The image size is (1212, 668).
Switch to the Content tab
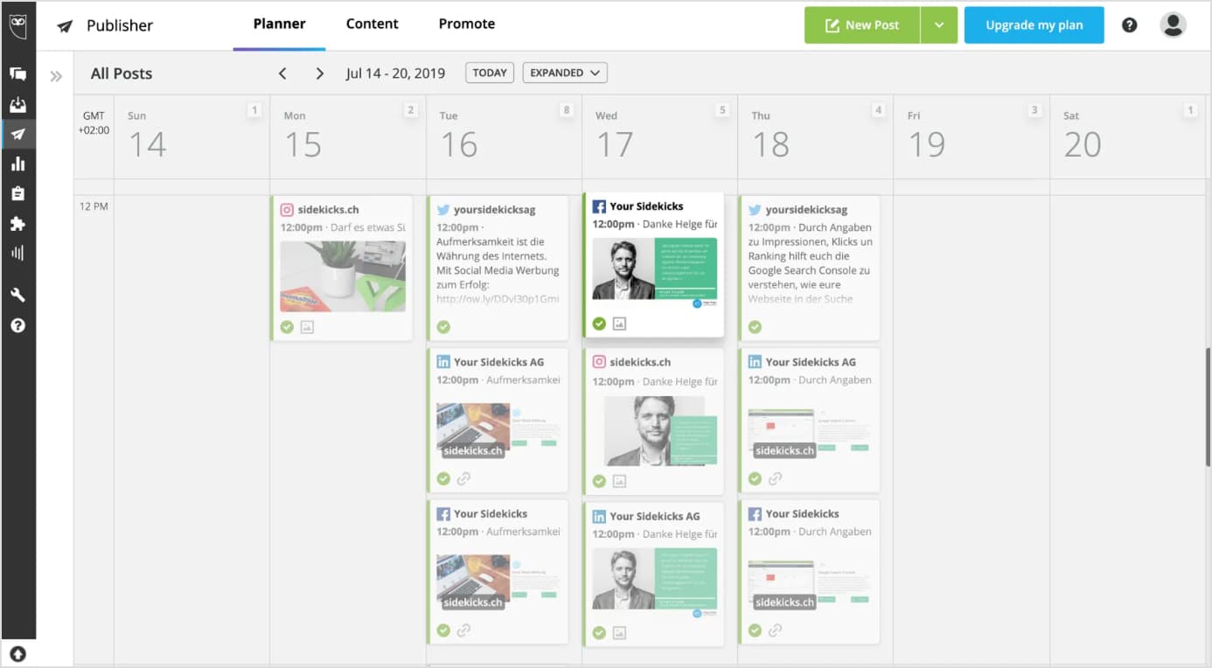coord(373,24)
